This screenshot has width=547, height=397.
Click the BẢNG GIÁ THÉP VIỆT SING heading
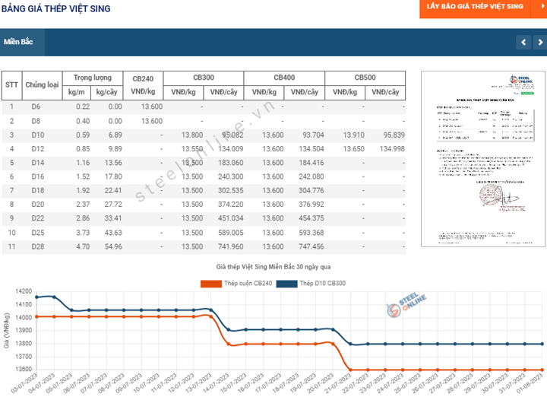pyautogui.click(x=55, y=8)
